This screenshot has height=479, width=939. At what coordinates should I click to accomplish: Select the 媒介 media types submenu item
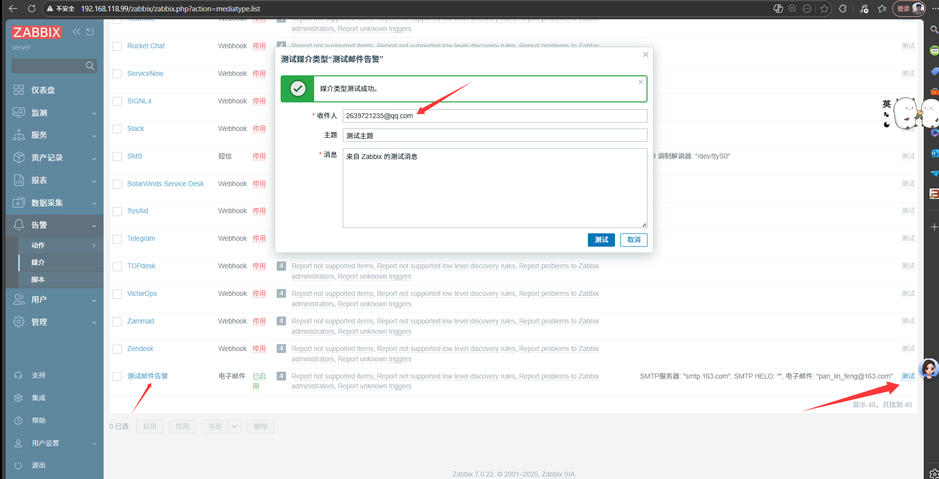pos(61,262)
